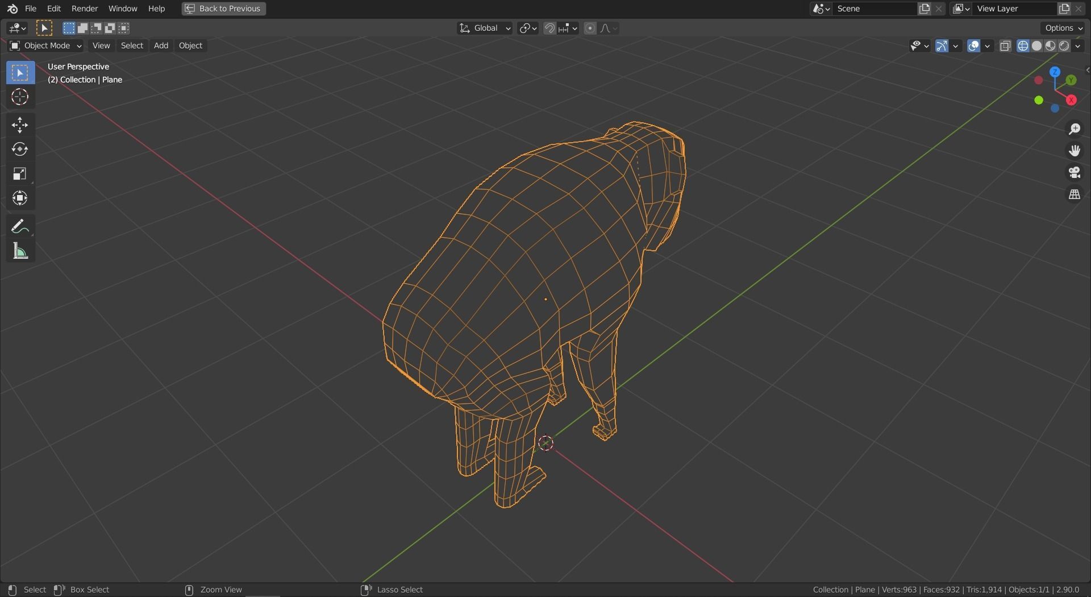Select the Rotate tool
This screenshot has width=1091, height=597.
20,149
